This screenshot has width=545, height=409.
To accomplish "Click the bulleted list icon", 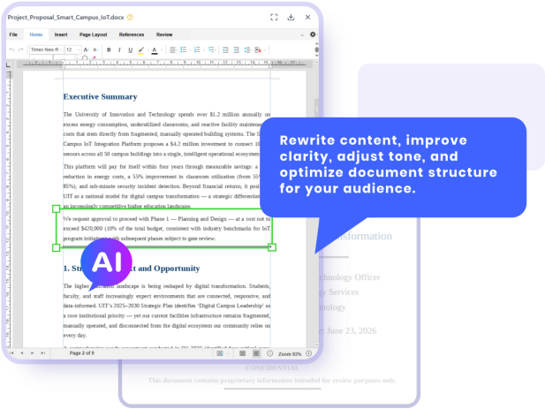I will point(184,50).
